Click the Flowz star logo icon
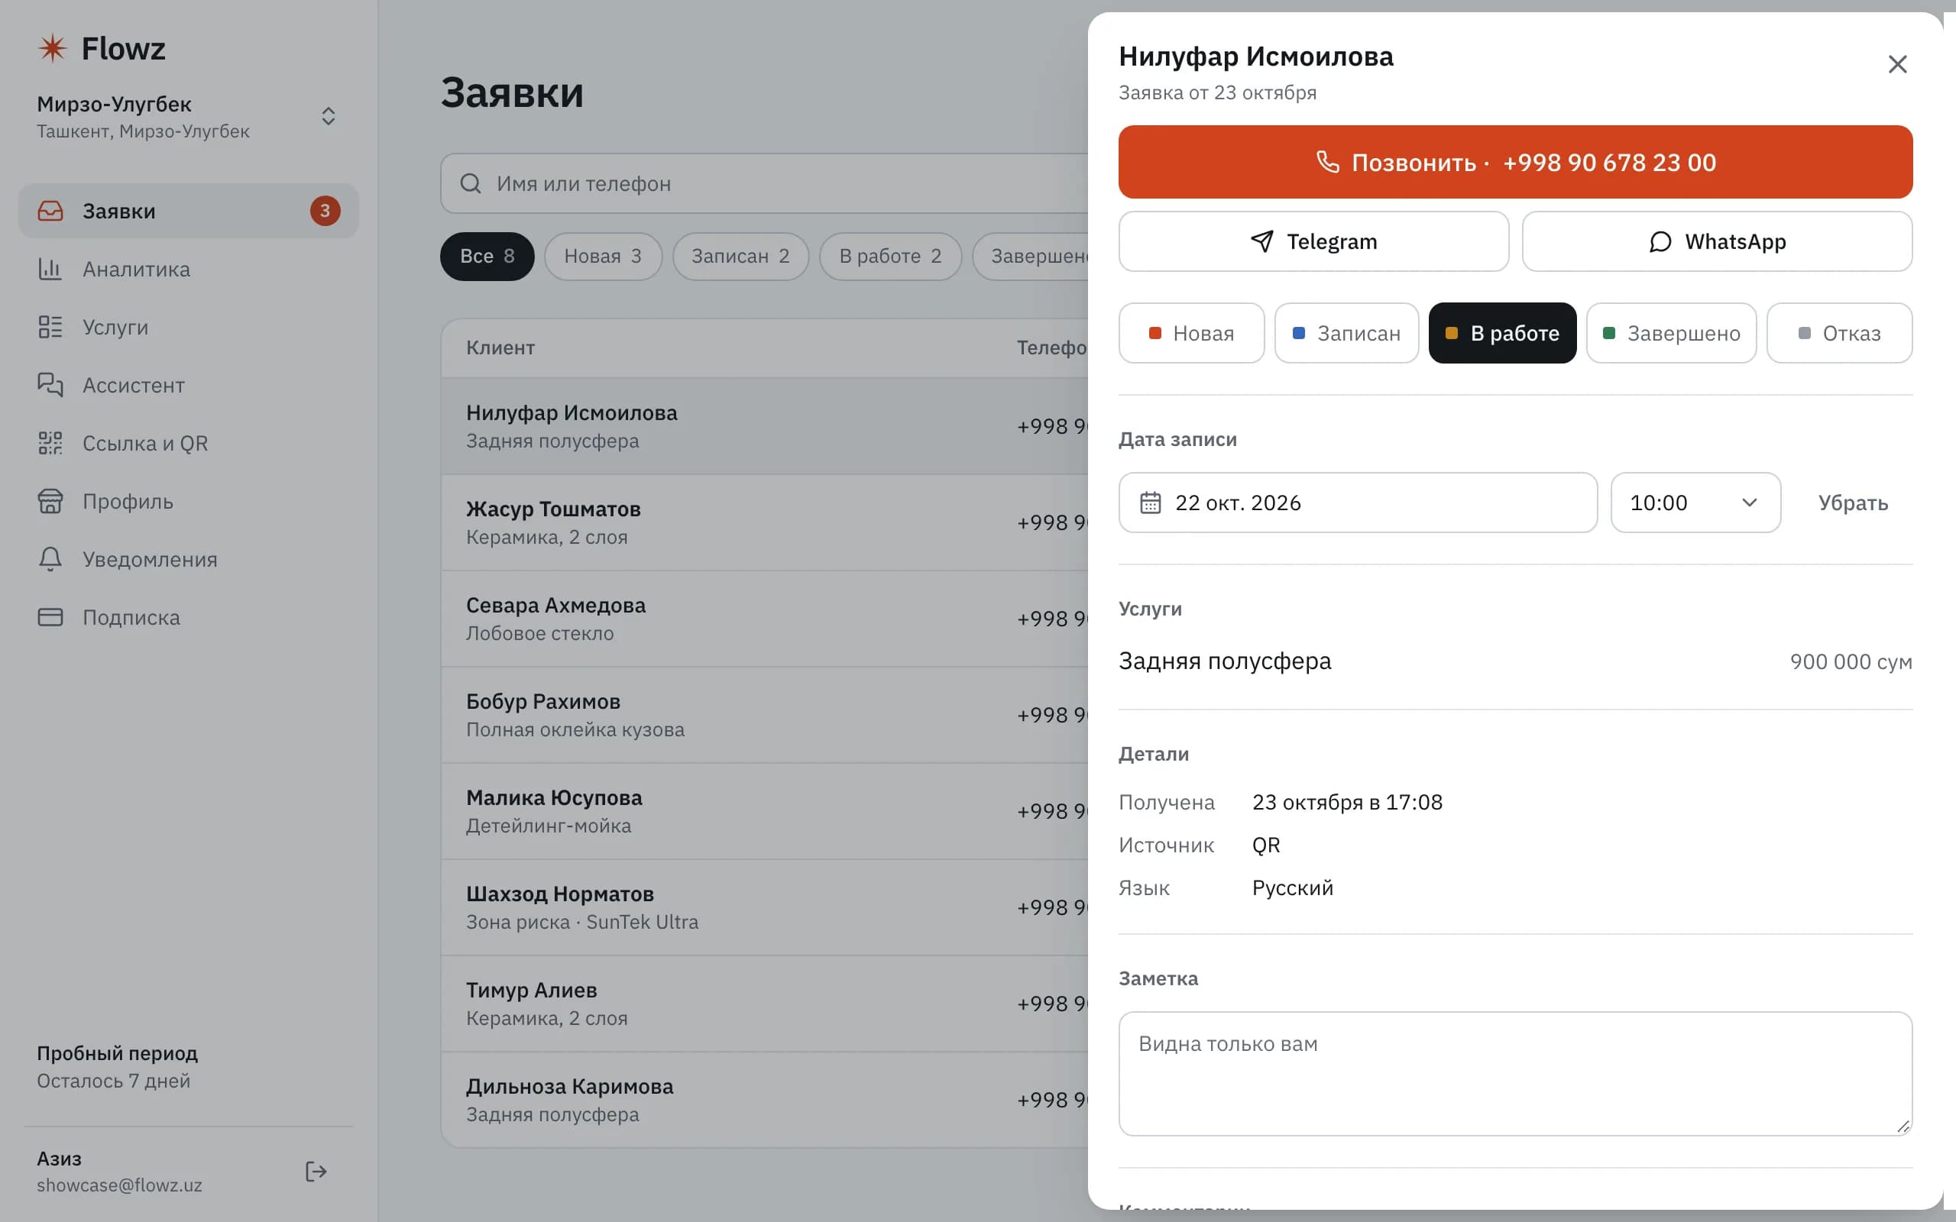1956x1222 pixels. (53, 48)
